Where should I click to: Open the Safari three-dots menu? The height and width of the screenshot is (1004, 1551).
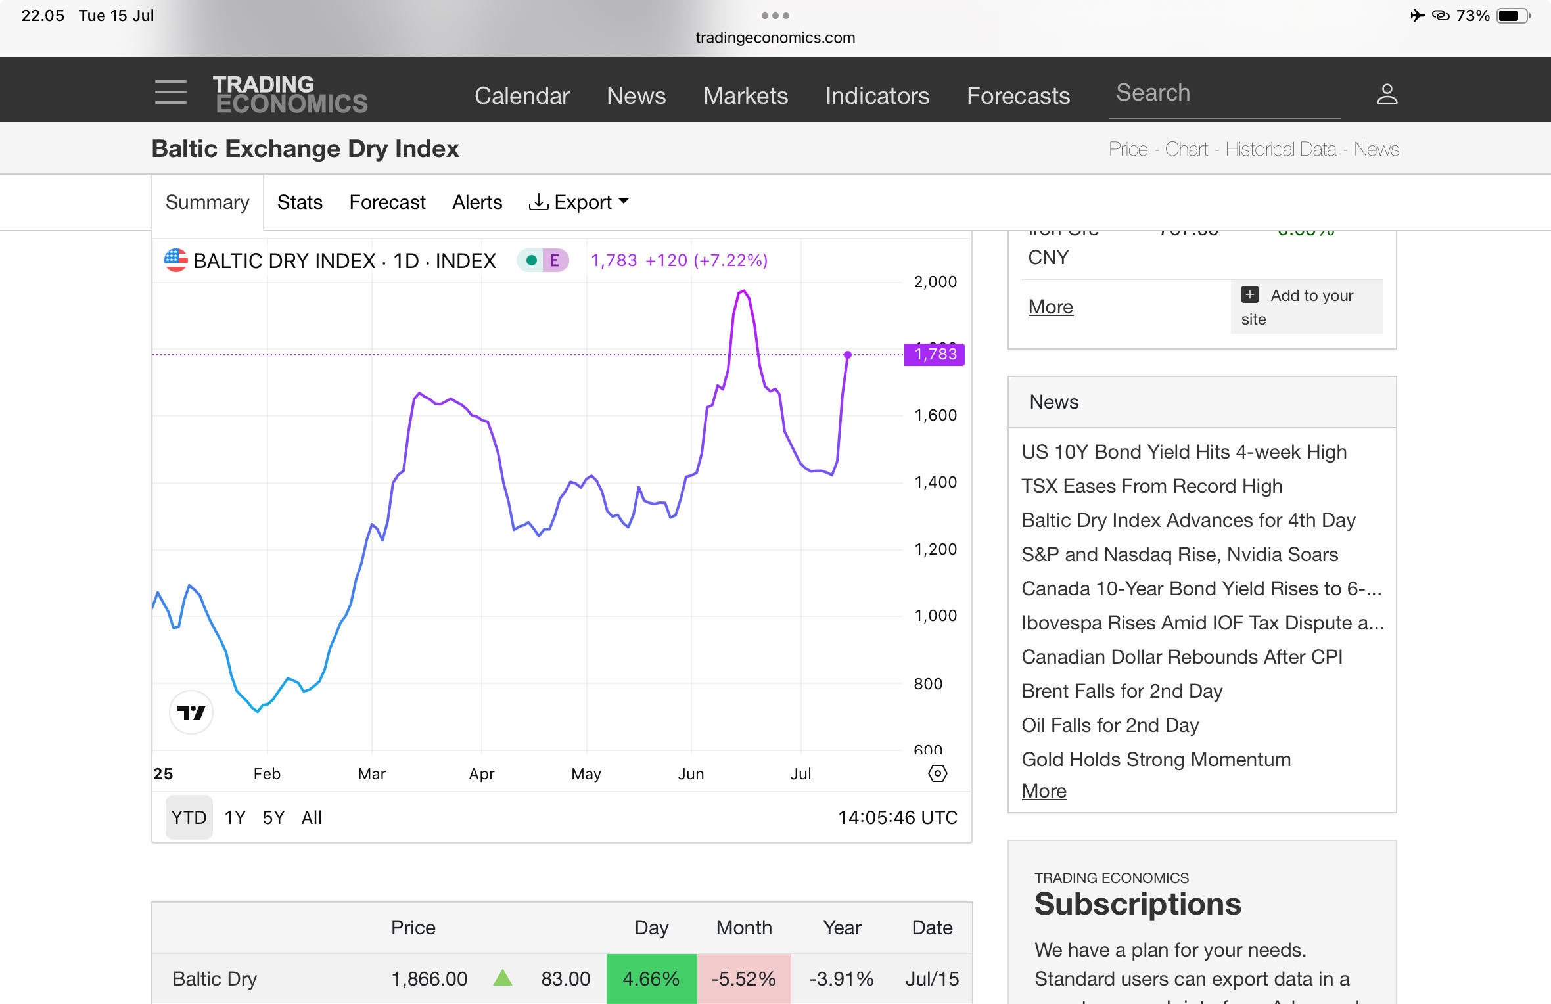775,15
